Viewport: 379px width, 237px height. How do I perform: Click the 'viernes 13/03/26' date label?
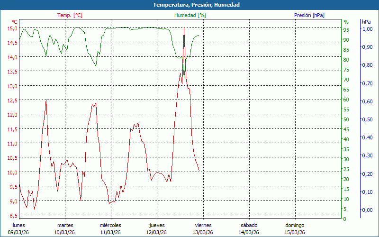[202, 228]
